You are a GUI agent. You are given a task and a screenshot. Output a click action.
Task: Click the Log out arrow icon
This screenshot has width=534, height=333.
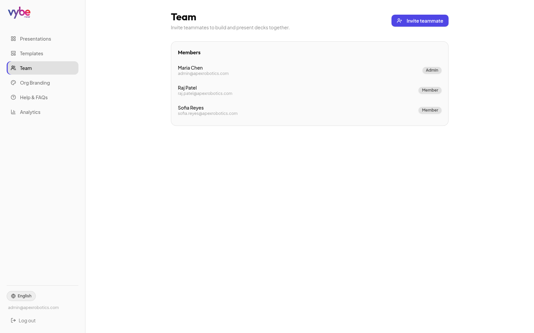13,320
